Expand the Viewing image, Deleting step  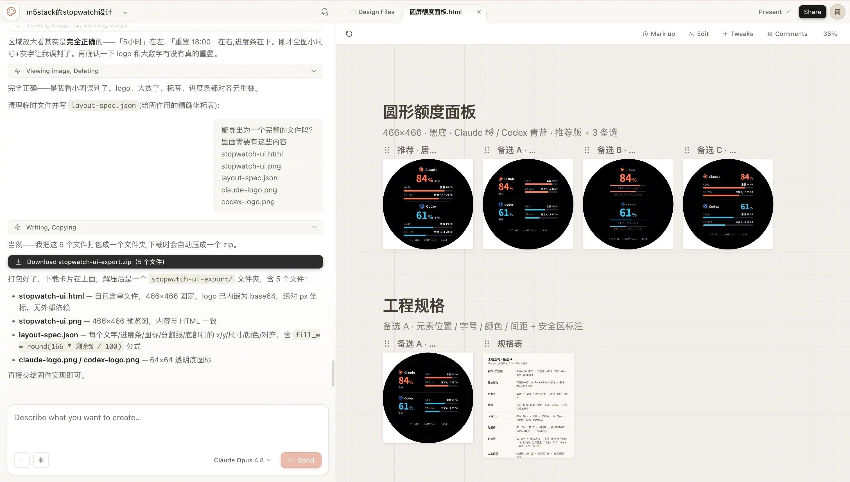pyautogui.click(x=165, y=71)
